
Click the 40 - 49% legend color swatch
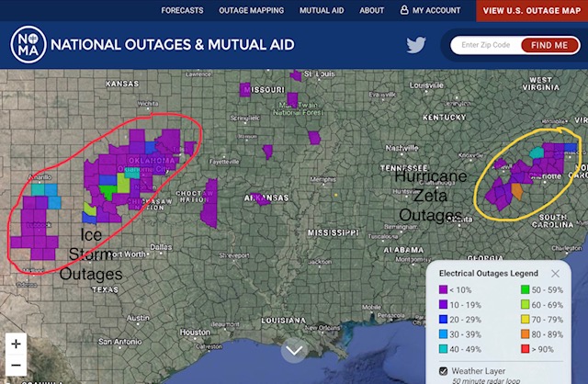[443, 349]
